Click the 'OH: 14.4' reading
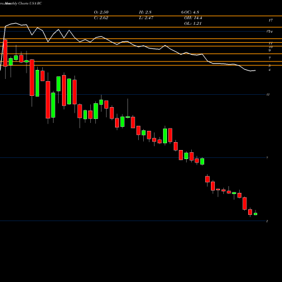 pyautogui.click(x=193, y=18)
